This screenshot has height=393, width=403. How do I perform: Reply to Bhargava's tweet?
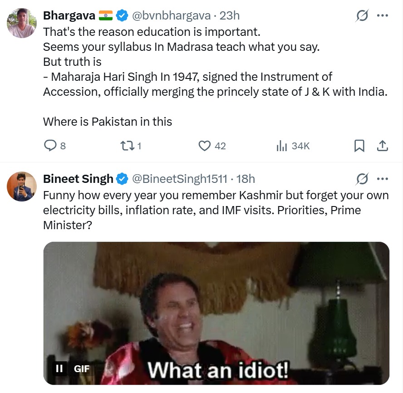49,146
